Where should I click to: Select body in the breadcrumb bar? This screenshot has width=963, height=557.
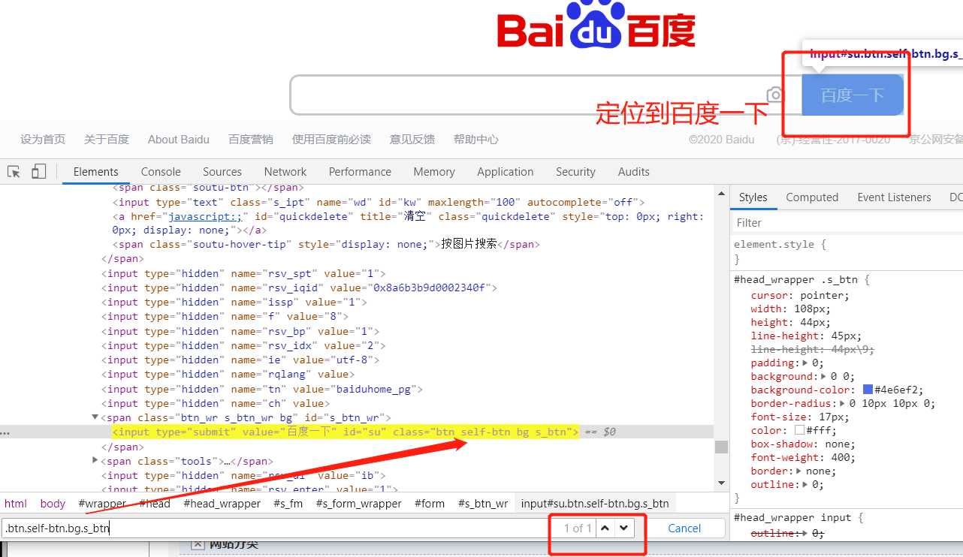coord(53,504)
